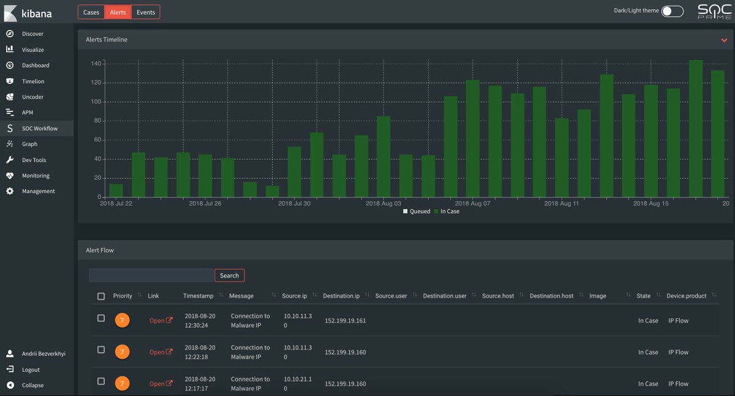Click the Source.host column header
735x396 pixels.
[498, 296]
